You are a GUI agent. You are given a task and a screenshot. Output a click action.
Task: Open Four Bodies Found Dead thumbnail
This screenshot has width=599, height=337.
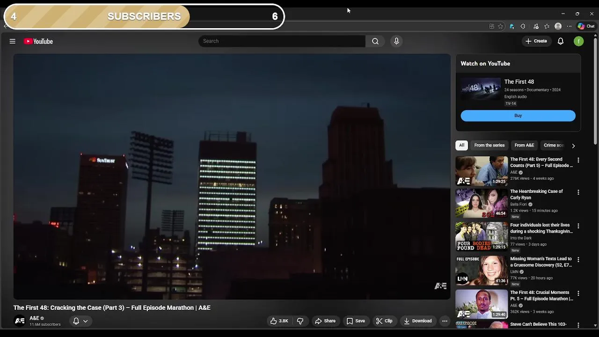coord(482,237)
